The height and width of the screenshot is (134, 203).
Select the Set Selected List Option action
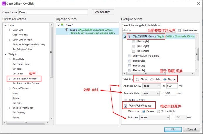point(26,84)
